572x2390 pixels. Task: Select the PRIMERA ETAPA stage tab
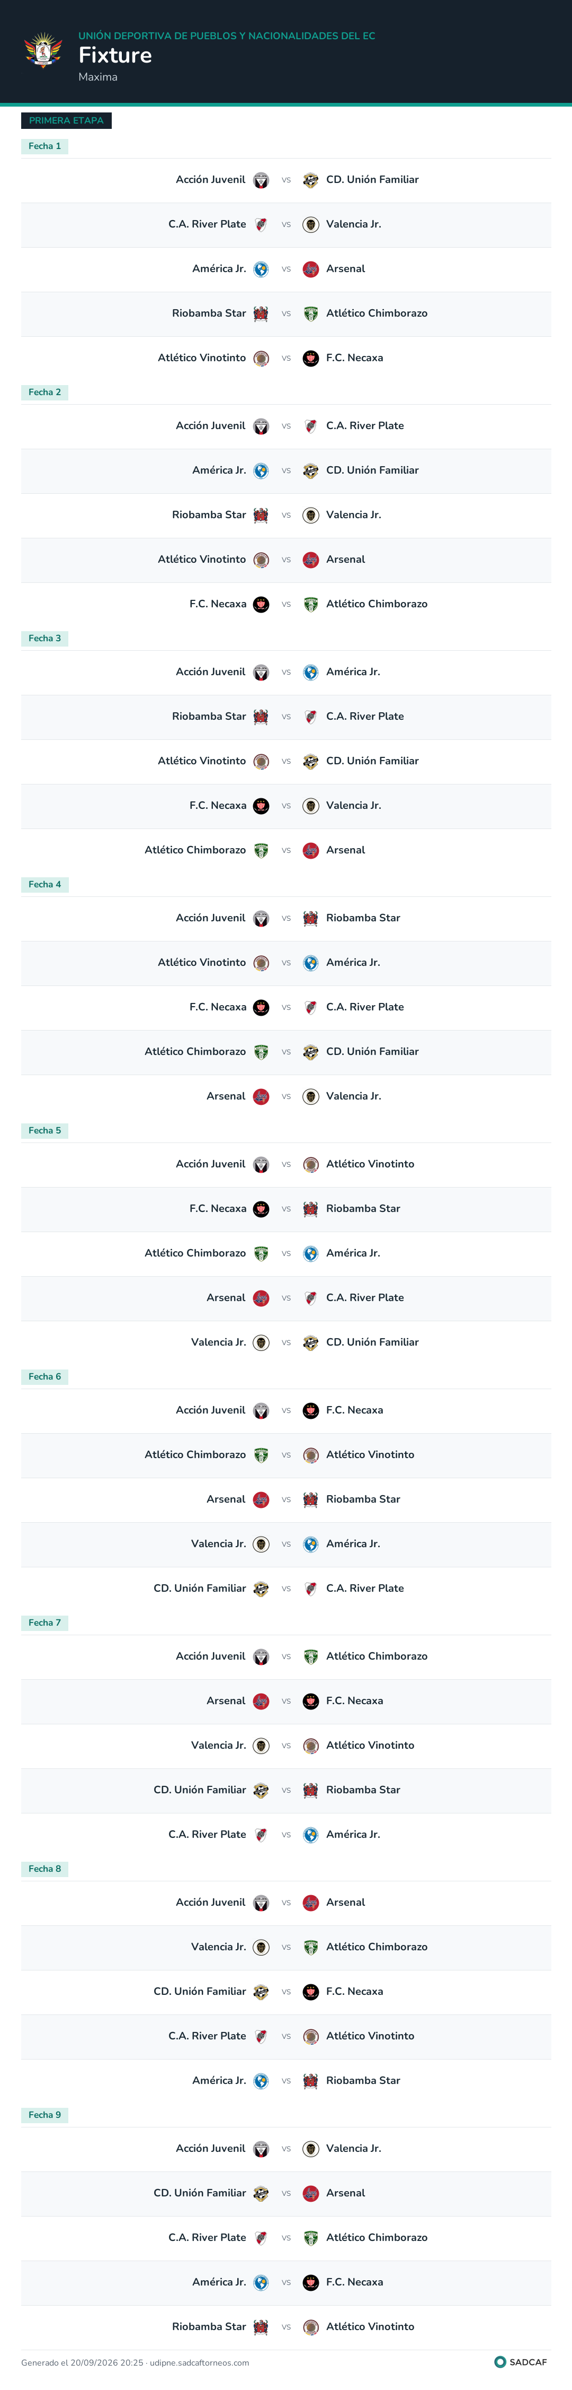(x=66, y=120)
